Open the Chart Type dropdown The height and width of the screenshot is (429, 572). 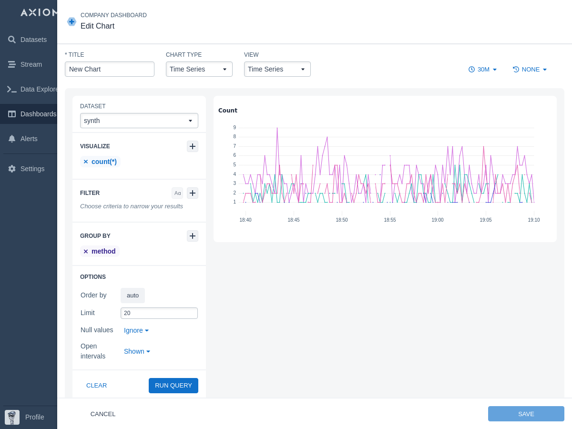[199, 69]
